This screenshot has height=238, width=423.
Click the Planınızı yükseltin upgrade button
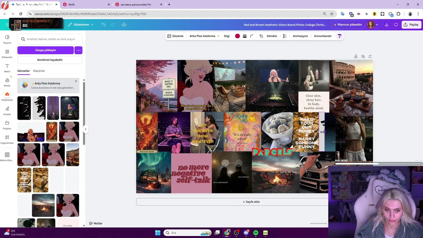pyautogui.click(x=348, y=24)
